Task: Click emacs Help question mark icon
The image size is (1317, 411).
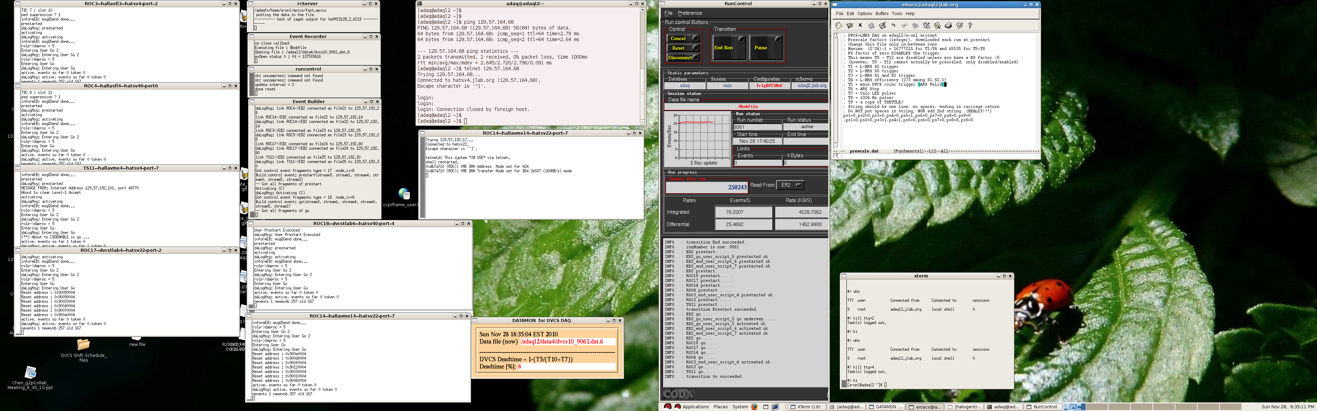Action: (970, 26)
